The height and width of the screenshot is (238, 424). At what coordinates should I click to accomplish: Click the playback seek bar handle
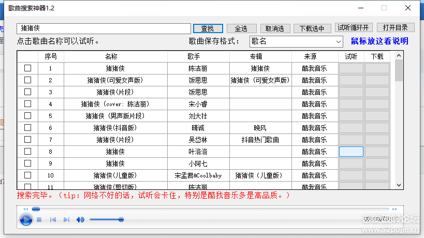click(36, 209)
